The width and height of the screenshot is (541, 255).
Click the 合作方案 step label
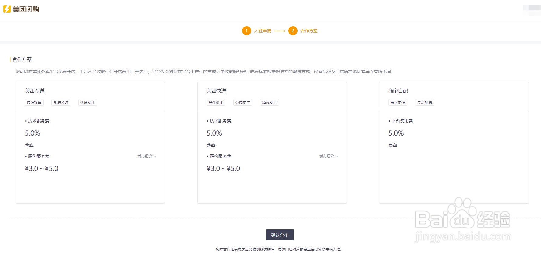click(x=309, y=31)
